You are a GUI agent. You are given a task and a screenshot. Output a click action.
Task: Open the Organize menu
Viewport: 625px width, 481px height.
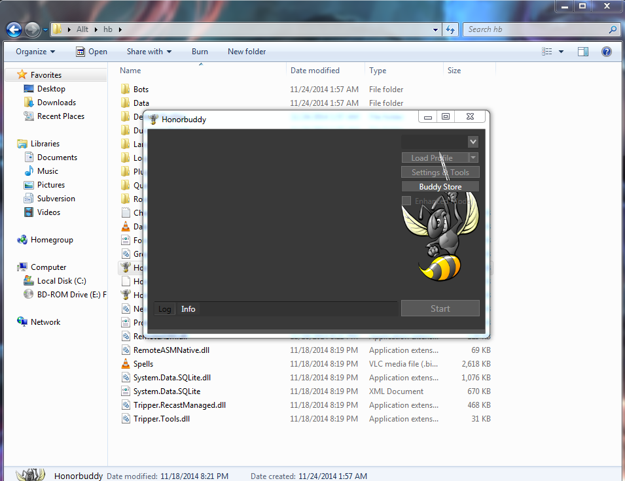tap(35, 52)
